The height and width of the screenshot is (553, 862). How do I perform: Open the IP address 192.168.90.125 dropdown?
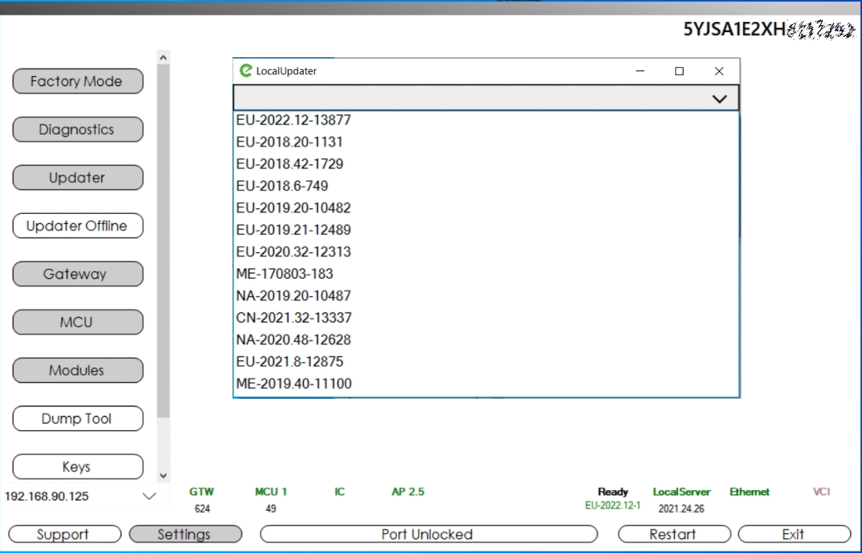(x=149, y=497)
